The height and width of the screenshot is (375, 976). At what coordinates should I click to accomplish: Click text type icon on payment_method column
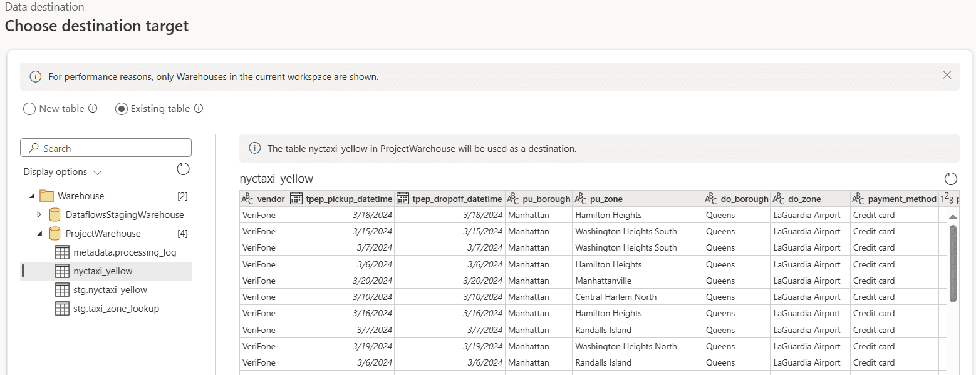[x=858, y=199]
